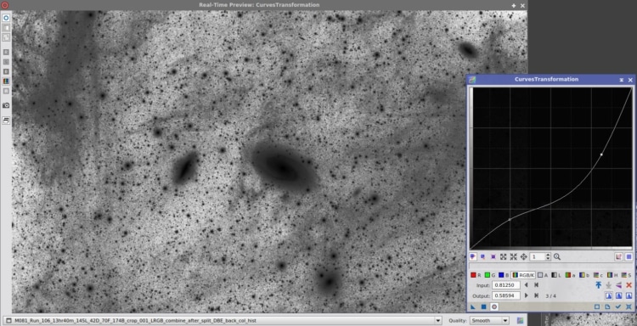Click the zoom magnifier icon beside zoom factor
637x326 pixels.
click(557, 256)
